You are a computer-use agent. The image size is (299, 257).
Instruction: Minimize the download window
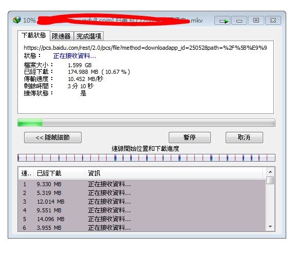pyautogui.click(x=239, y=20)
